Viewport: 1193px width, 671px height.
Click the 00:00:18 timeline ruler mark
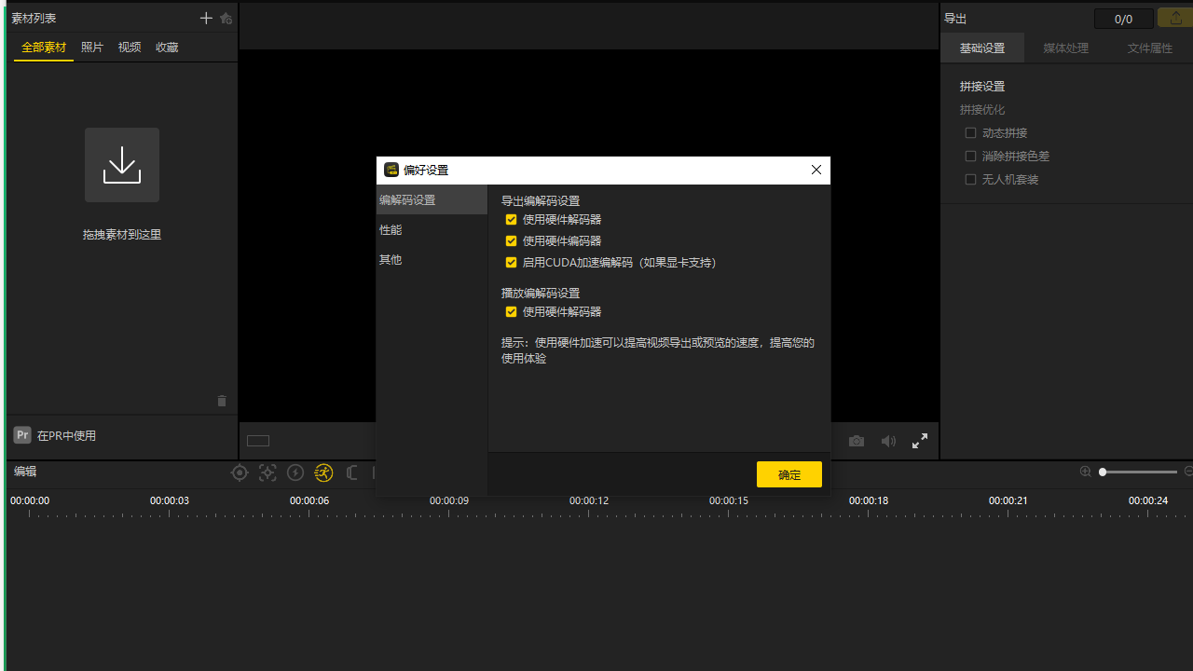coord(869,500)
